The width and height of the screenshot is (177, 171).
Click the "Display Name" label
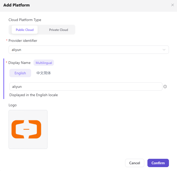coord(19,63)
